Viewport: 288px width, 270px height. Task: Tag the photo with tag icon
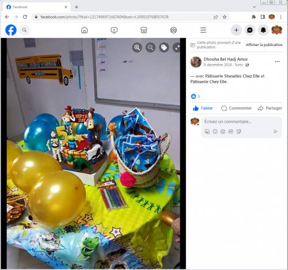(x=164, y=47)
